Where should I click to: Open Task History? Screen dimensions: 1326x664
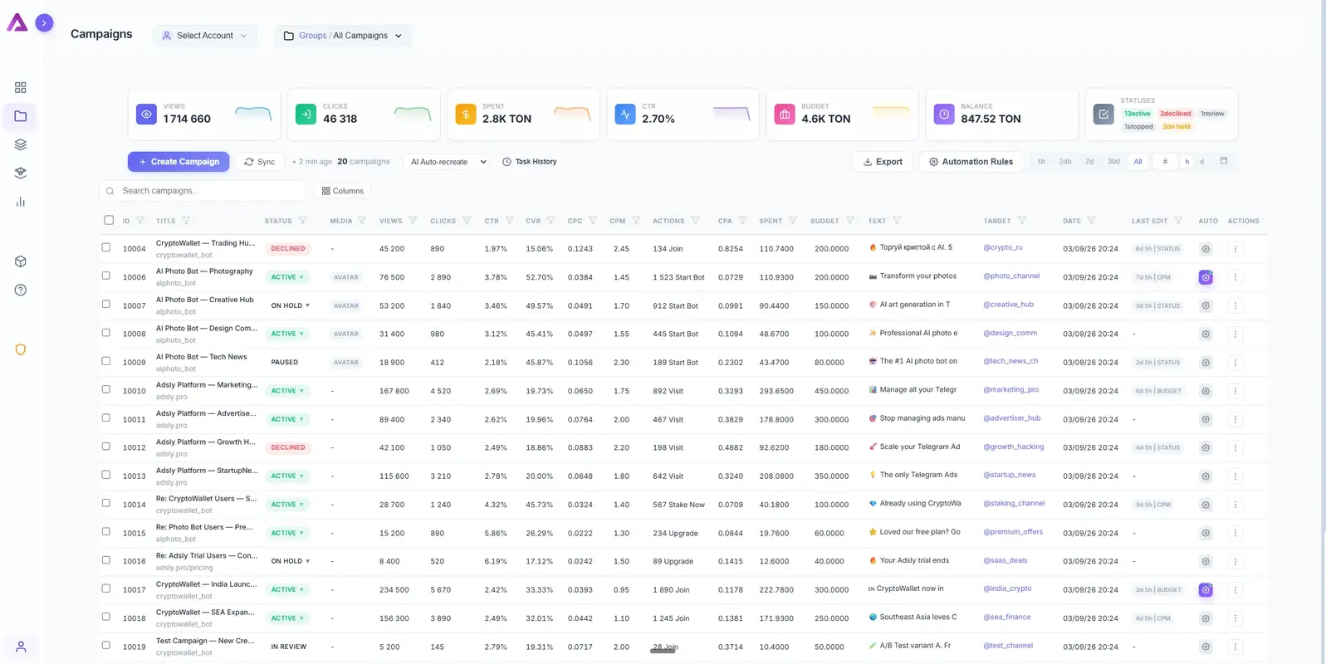[x=529, y=162]
